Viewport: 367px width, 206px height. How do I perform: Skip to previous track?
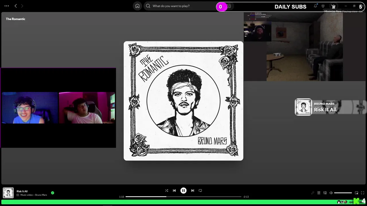[x=174, y=191]
